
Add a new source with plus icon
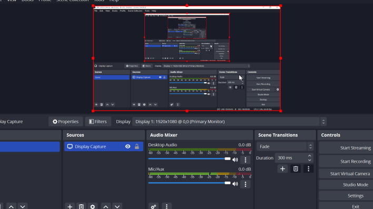pyautogui.click(x=70, y=206)
